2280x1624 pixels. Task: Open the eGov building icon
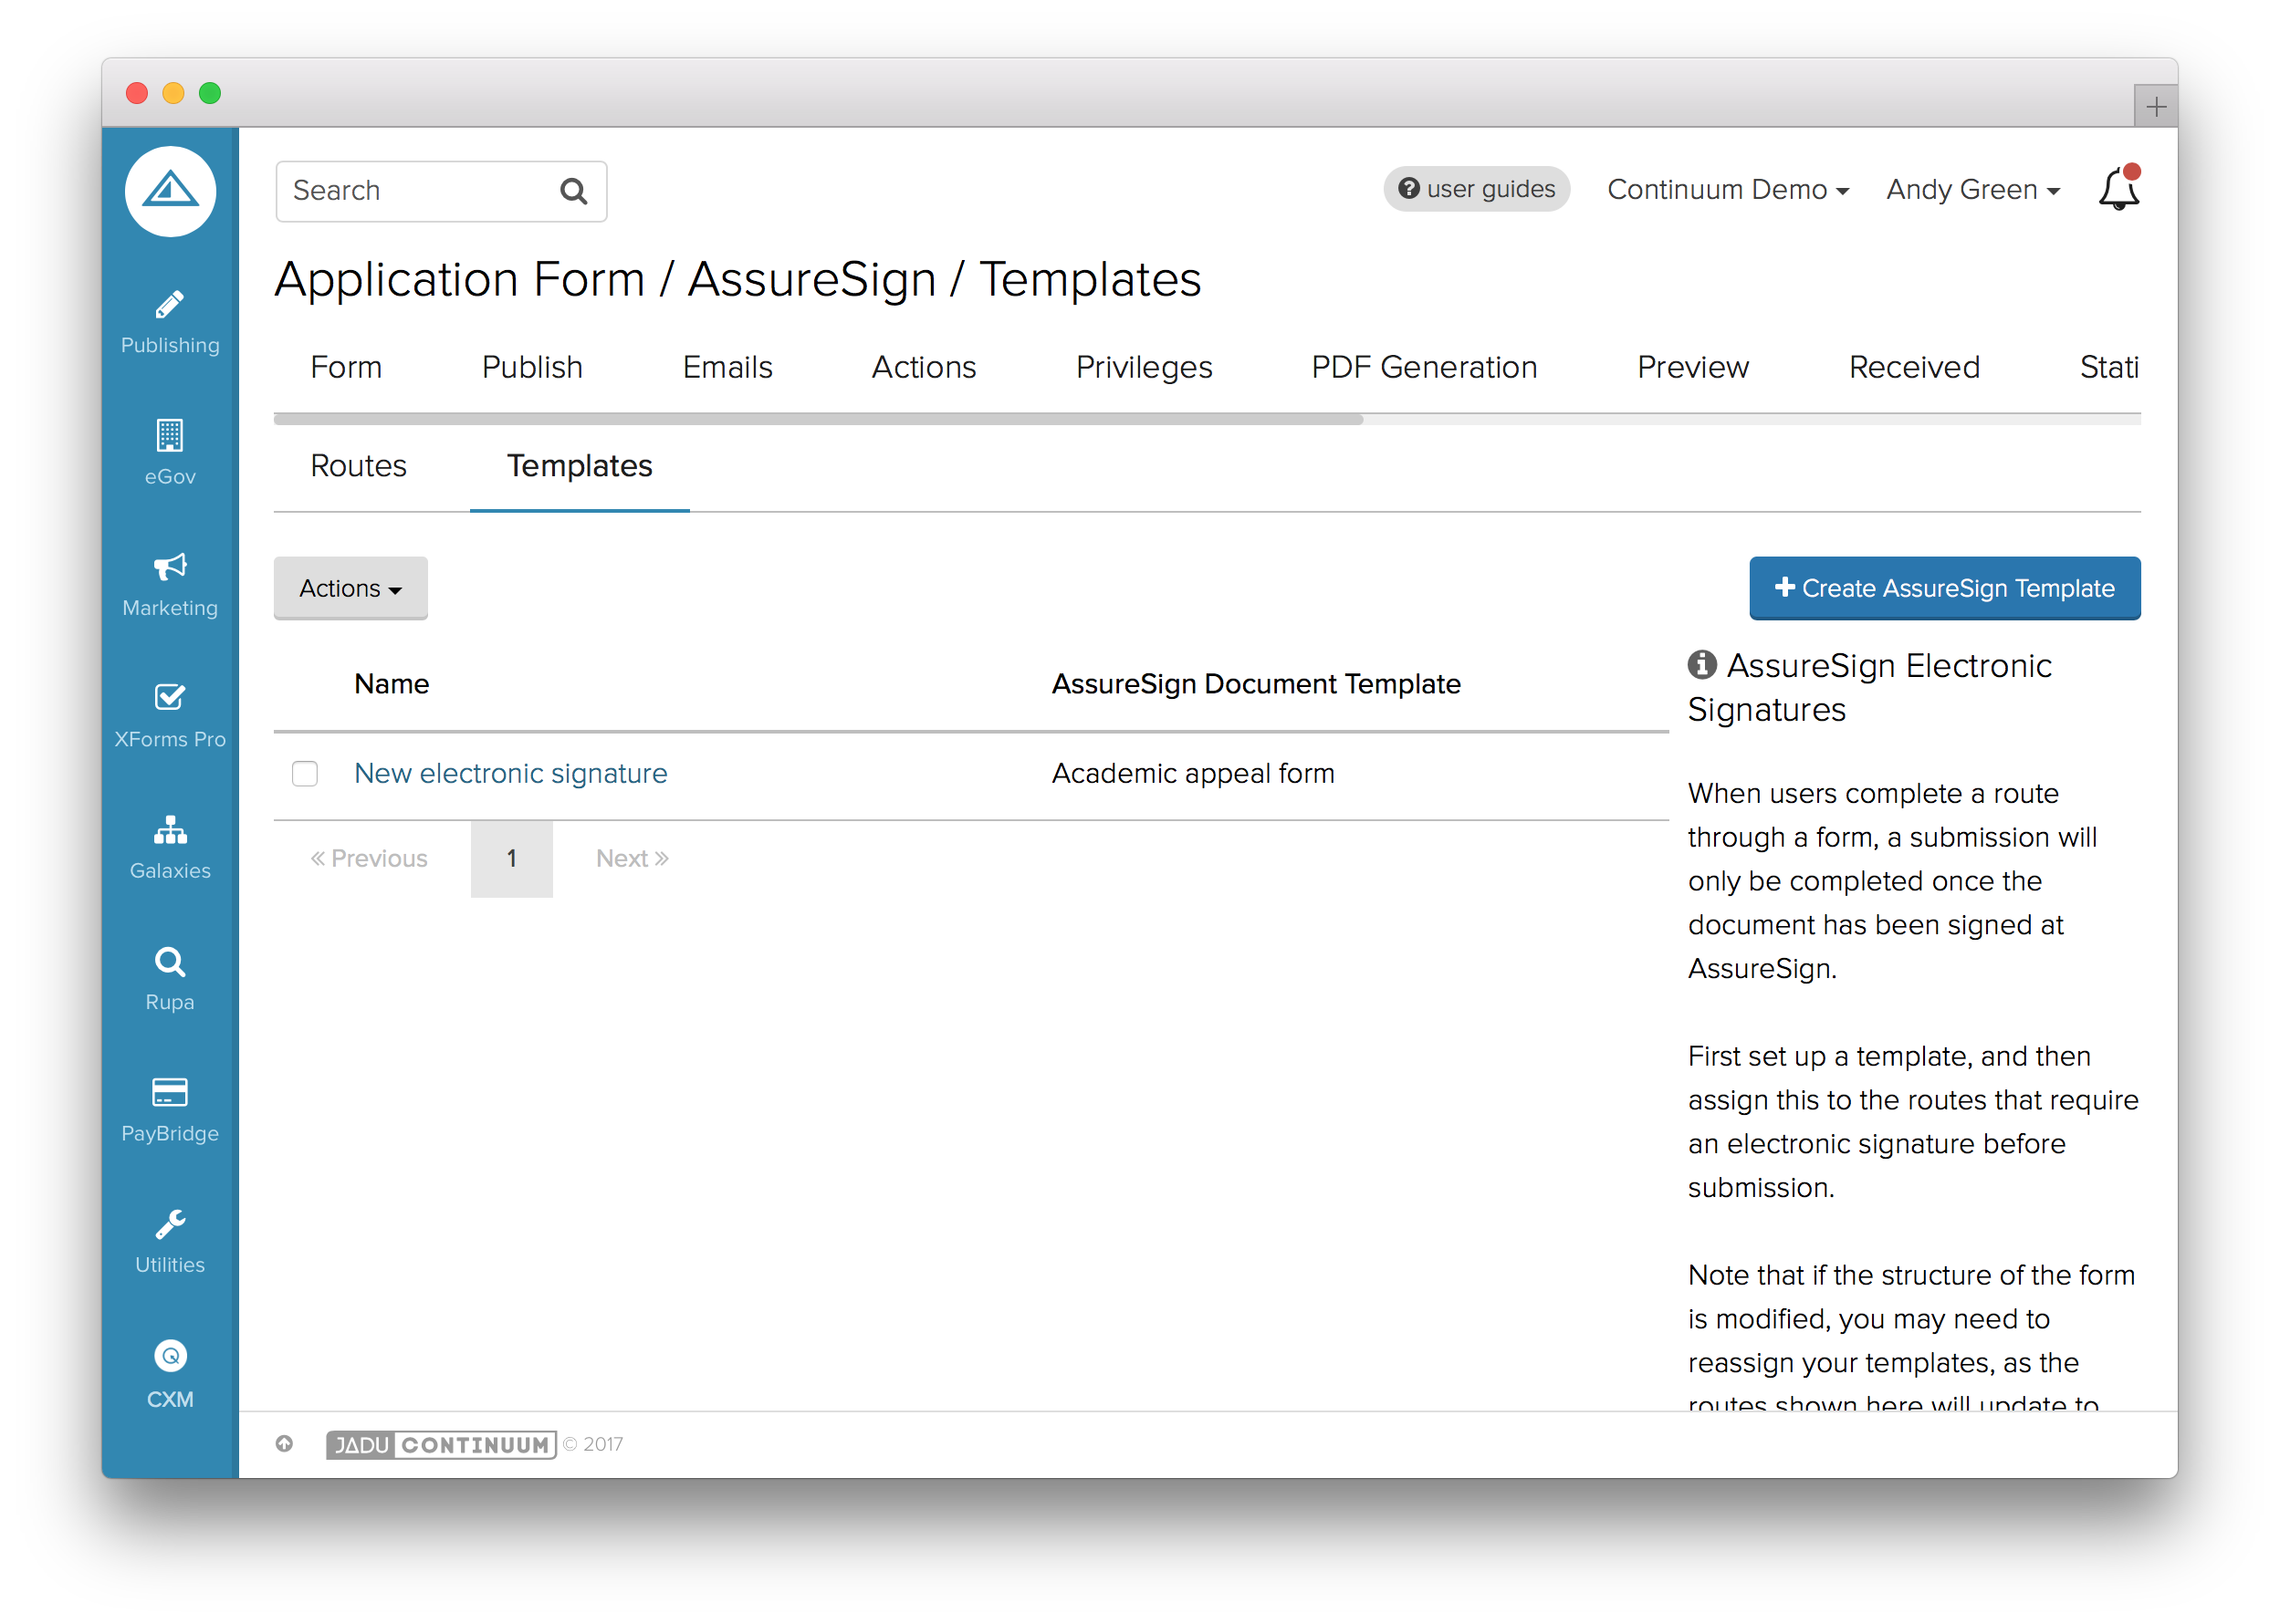tap(169, 436)
